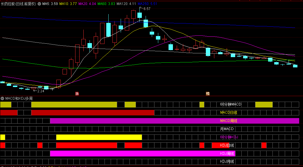Click the 月MACD row label
The height and width of the screenshot is (167, 303).
[227, 129]
